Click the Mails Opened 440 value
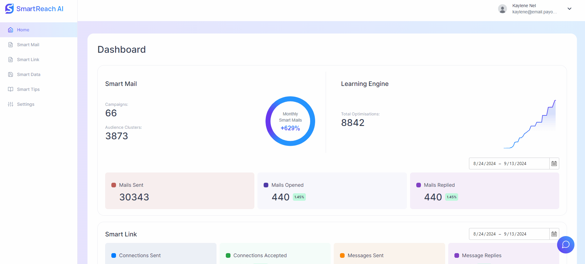Image resolution: width=585 pixels, height=264 pixels. pos(280,197)
